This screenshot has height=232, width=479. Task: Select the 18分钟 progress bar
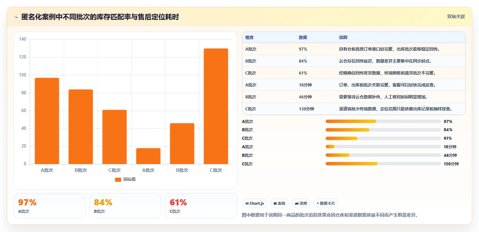(x=383, y=147)
